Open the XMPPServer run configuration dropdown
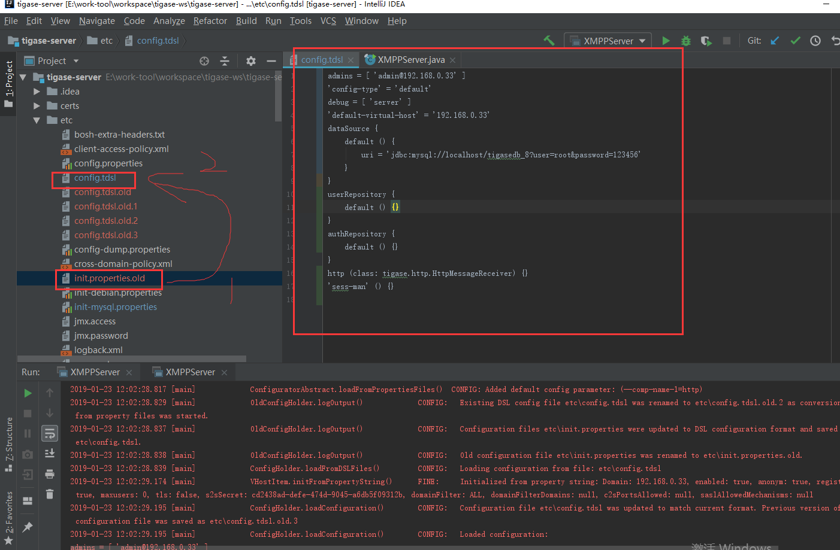The height and width of the screenshot is (550, 840). pyautogui.click(x=609, y=41)
